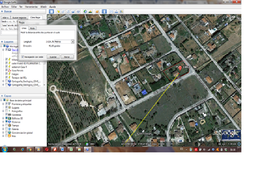Viewport: 279px width, 180px height.
Task: Click the Borrar button
Action: coord(67,57)
